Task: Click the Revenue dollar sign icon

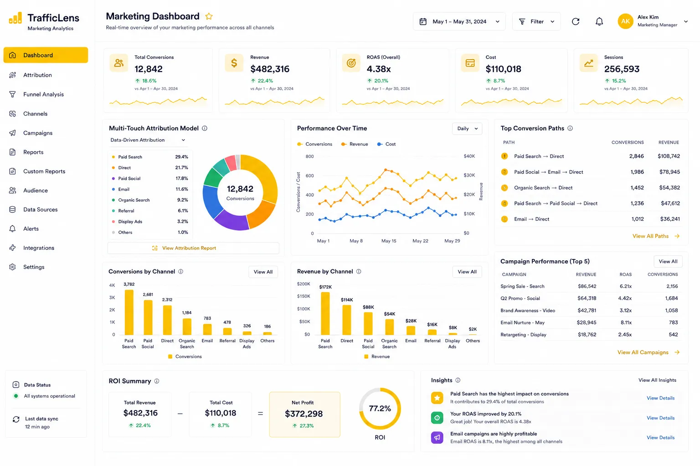Action: [x=234, y=63]
